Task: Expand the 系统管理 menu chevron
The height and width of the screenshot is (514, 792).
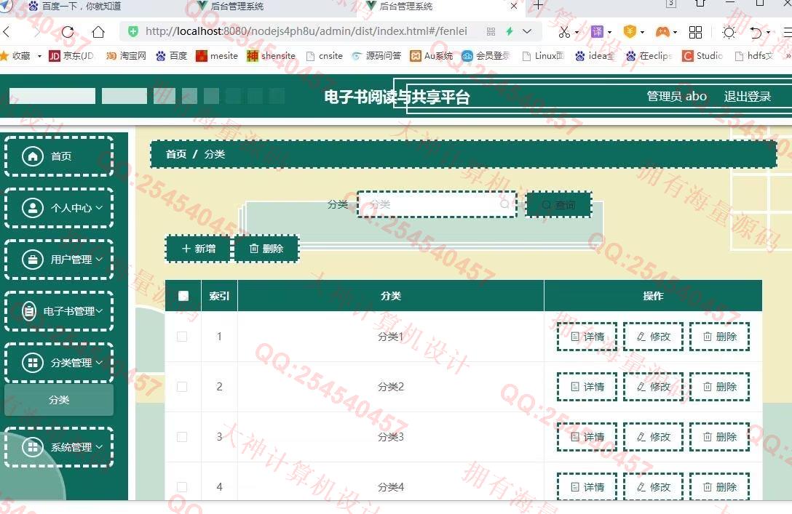Action: (x=99, y=447)
